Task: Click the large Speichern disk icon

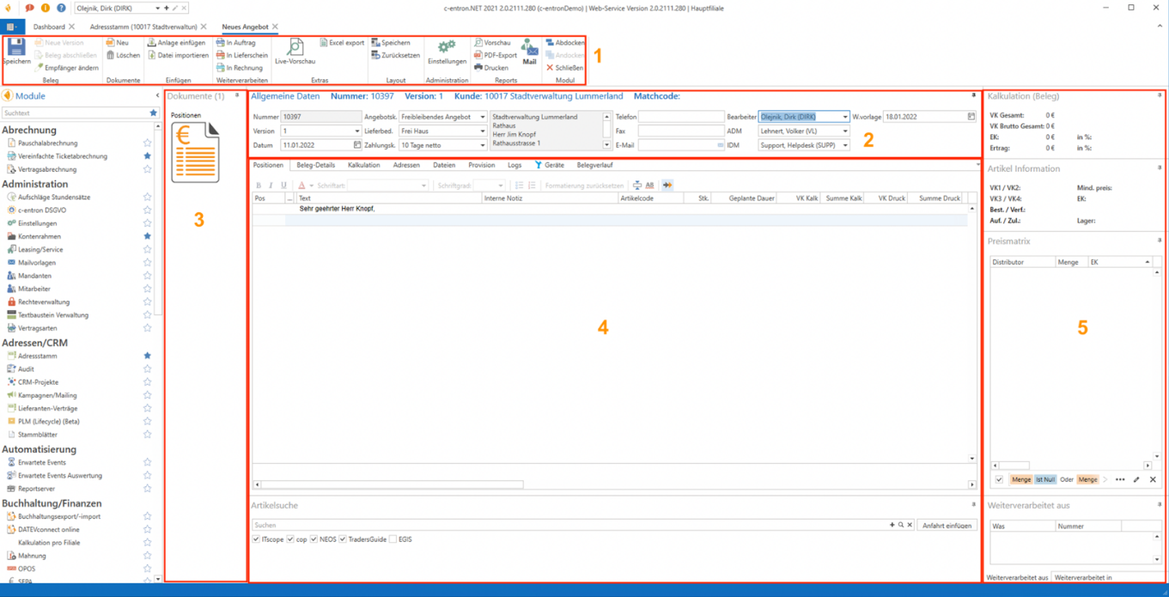Action: pos(16,47)
